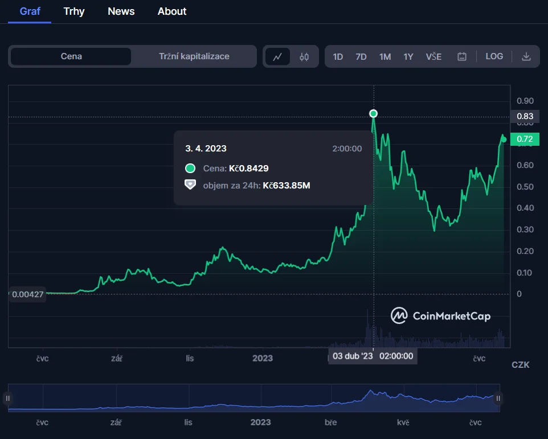This screenshot has height=439, width=548.
Task: Click the 0.83 crosshair price label
Action: tap(525, 116)
